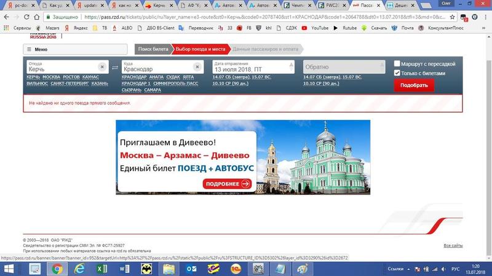This screenshot has width=492, height=276.
Task: Open the taskbar clock and date
Action: [x=475, y=269]
